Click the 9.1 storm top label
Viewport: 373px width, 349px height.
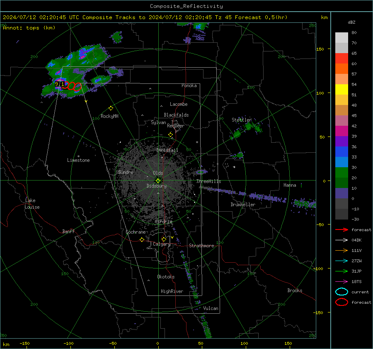[59, 84]
